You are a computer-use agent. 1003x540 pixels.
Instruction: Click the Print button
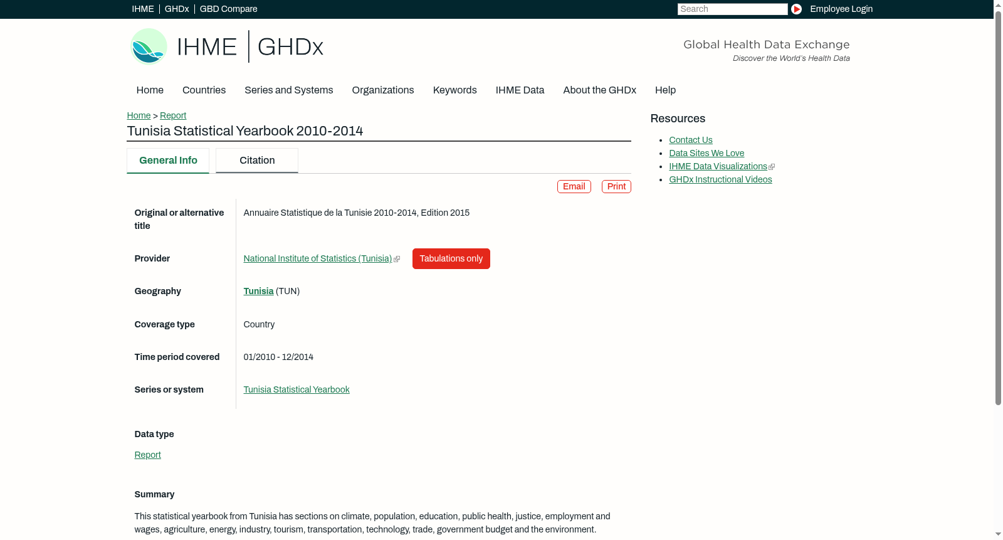pyautogui.click(x=616, y=186)
